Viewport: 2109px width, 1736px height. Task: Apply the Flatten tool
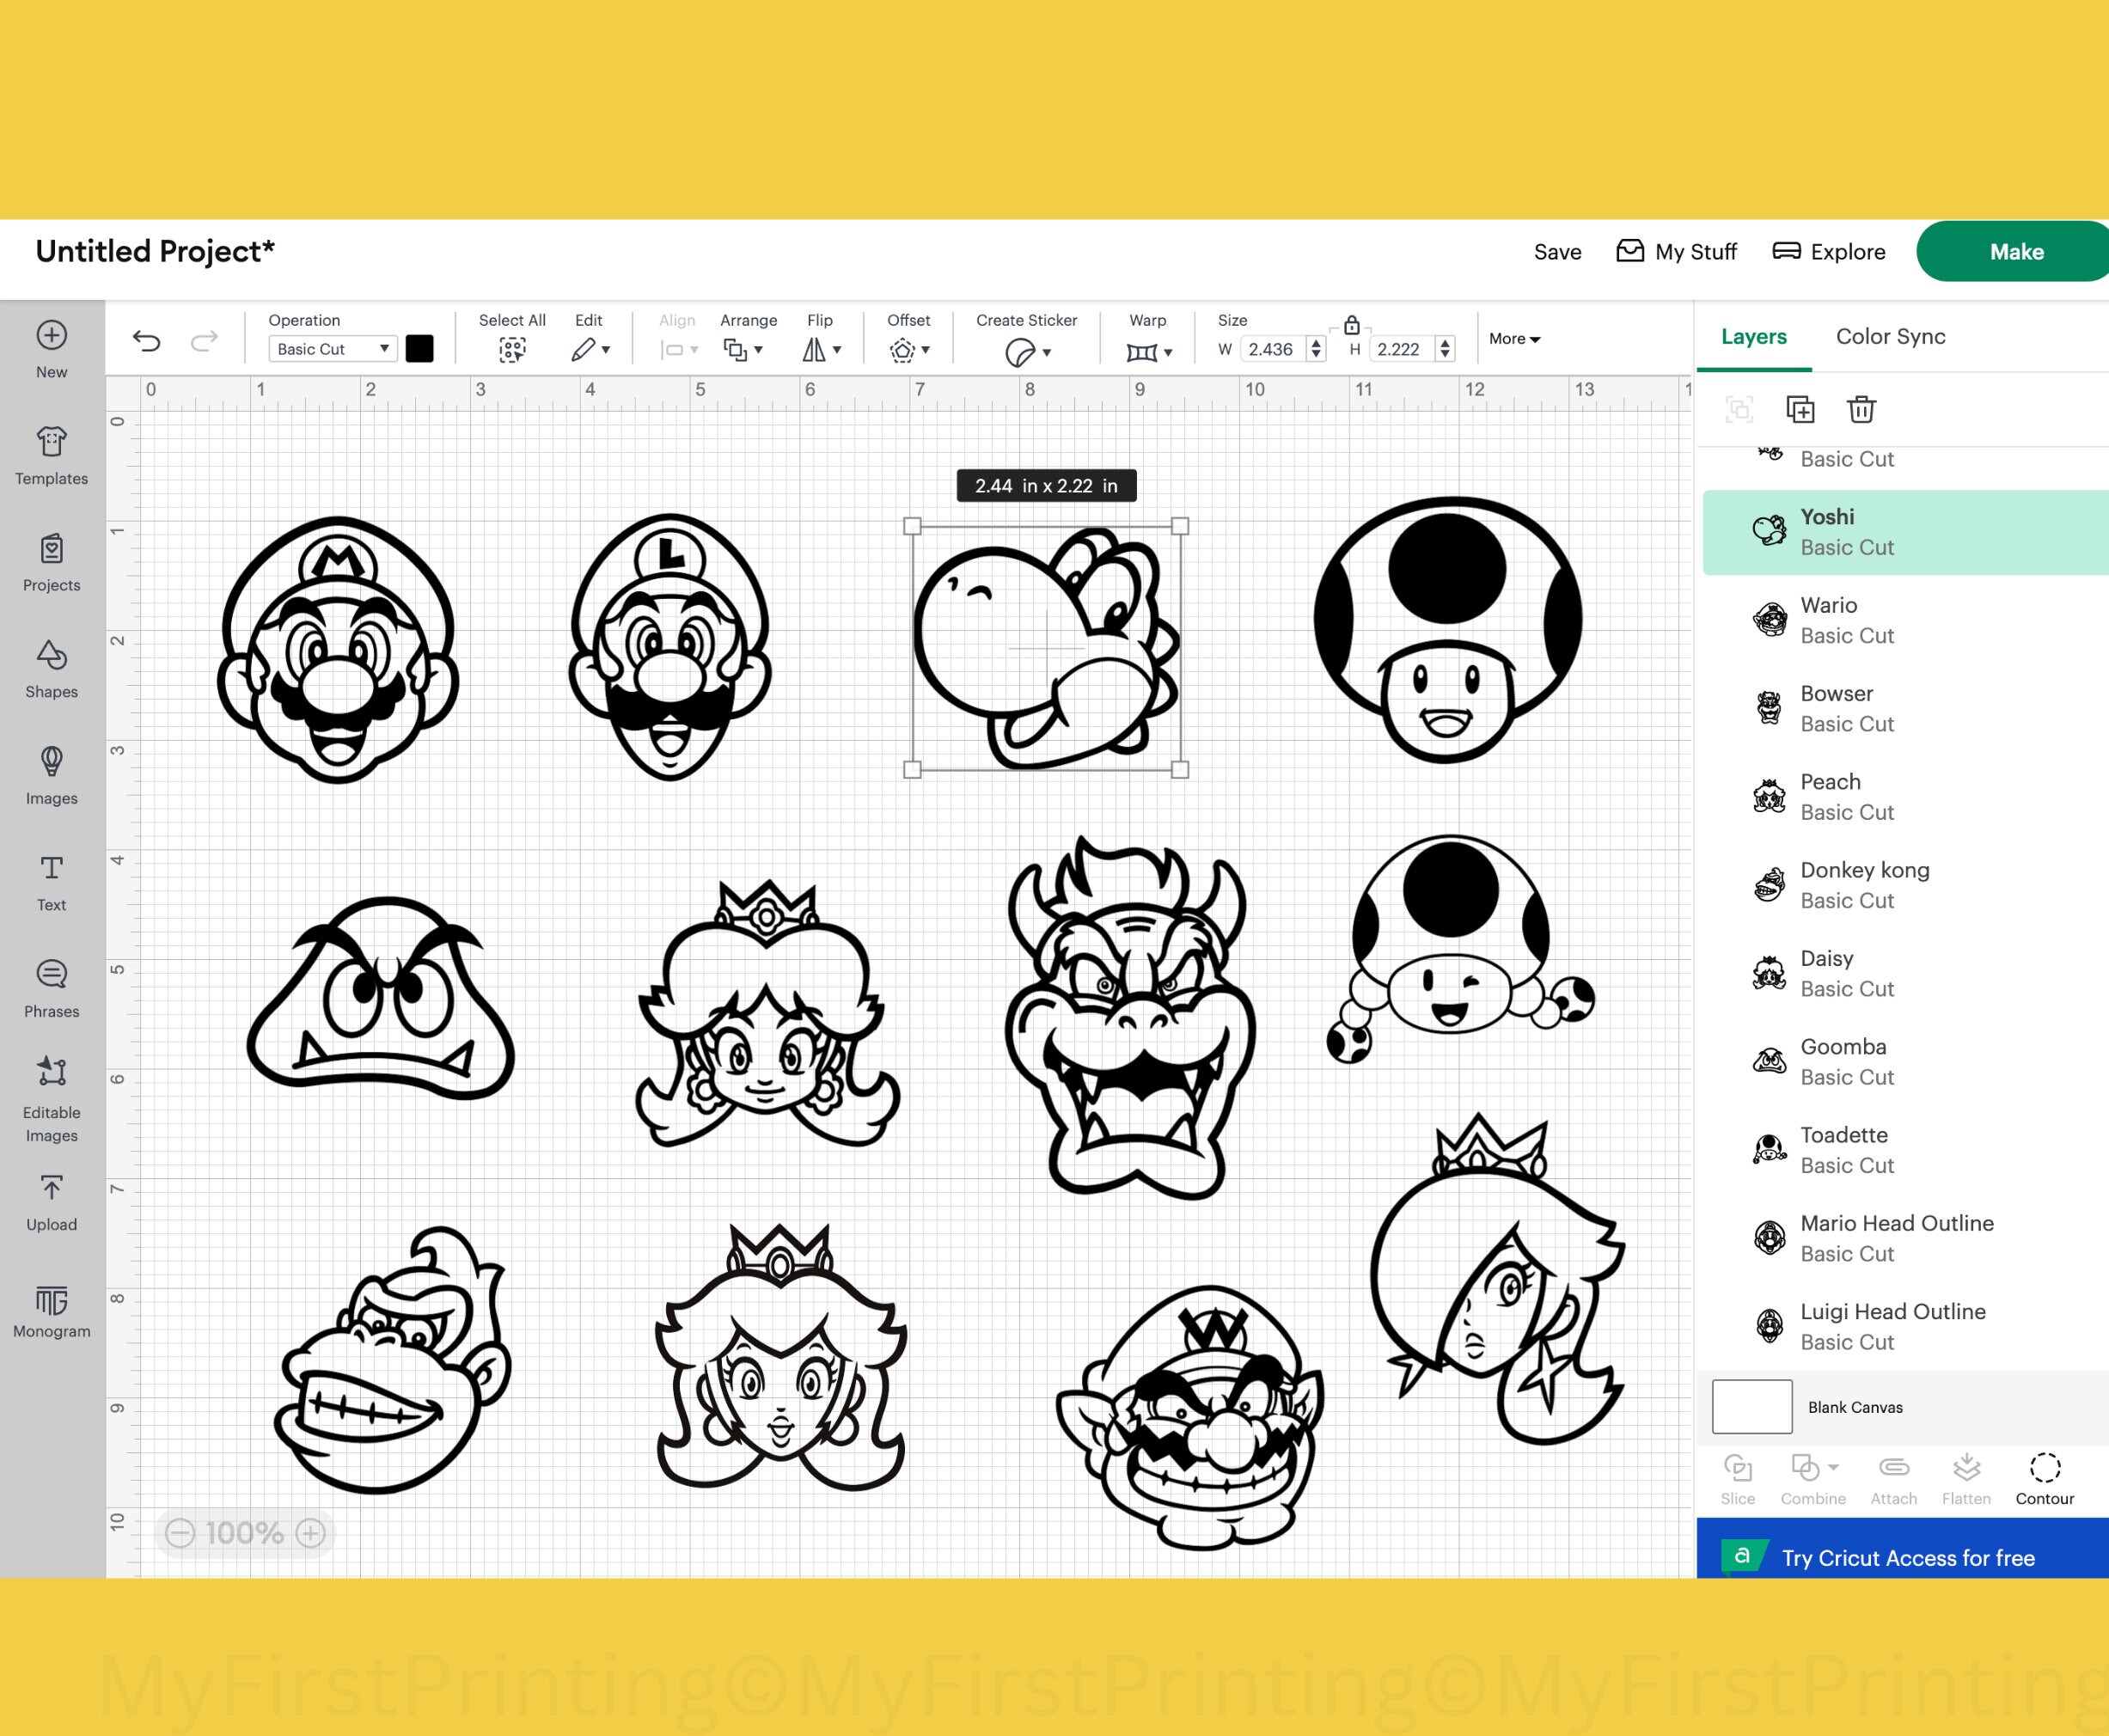(x=1966, y=1478)
